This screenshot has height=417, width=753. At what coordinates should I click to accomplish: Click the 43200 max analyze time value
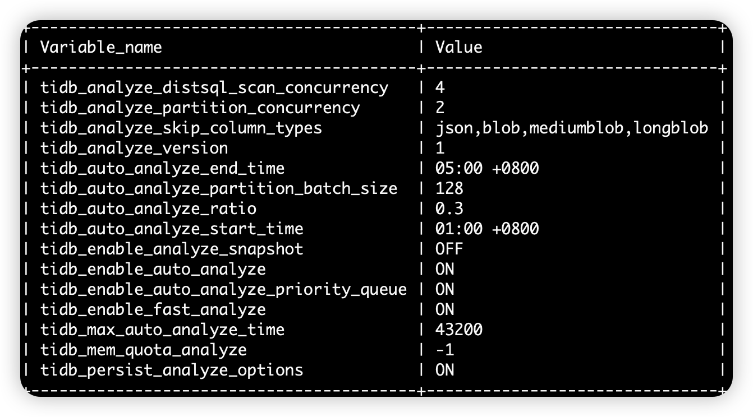tap(459, 330)
